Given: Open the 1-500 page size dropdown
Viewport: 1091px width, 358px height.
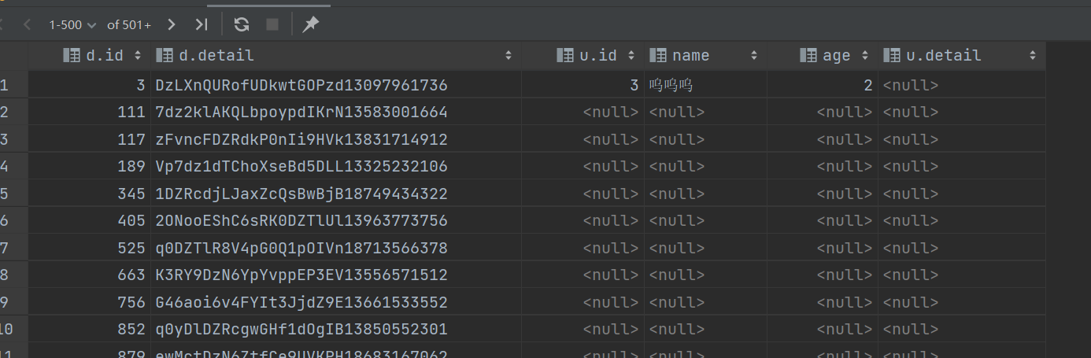Looking at the screenshot, I should (x=72, y=24).
